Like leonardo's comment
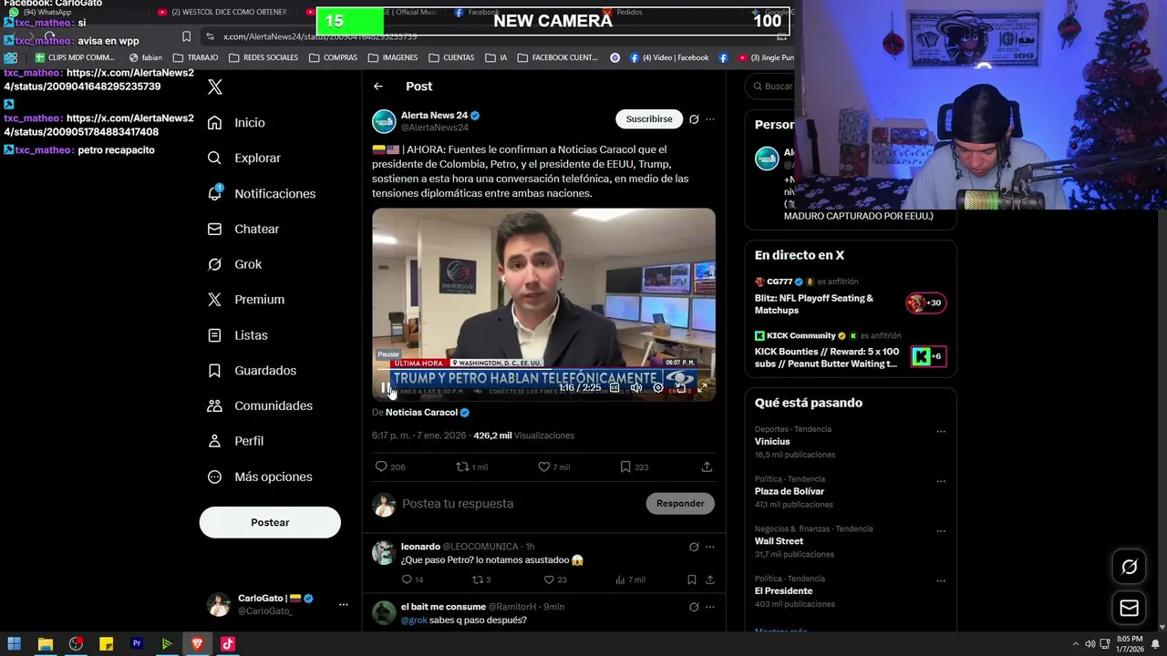Image resolution: width=1167 pixels, height=656 pixels. pos(549,579)
